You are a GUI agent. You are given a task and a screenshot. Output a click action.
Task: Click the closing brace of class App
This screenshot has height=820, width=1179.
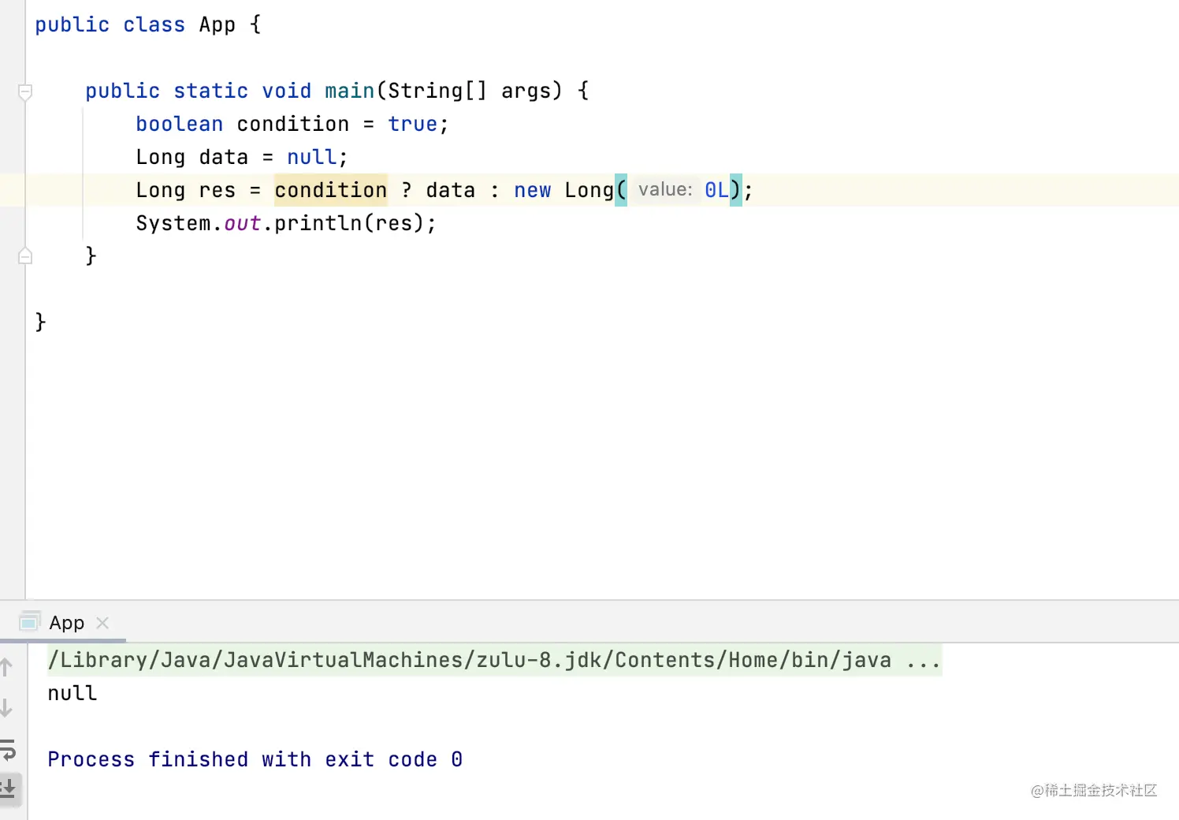coord(40,322)
